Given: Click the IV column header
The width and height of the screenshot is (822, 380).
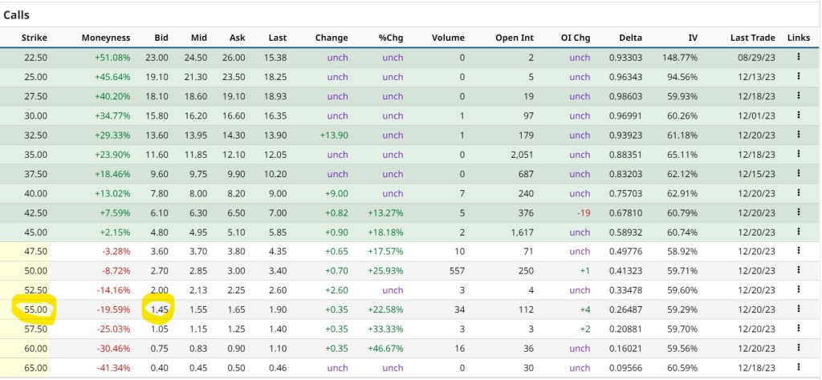Looking at the screenshot, I should point(693,38).
